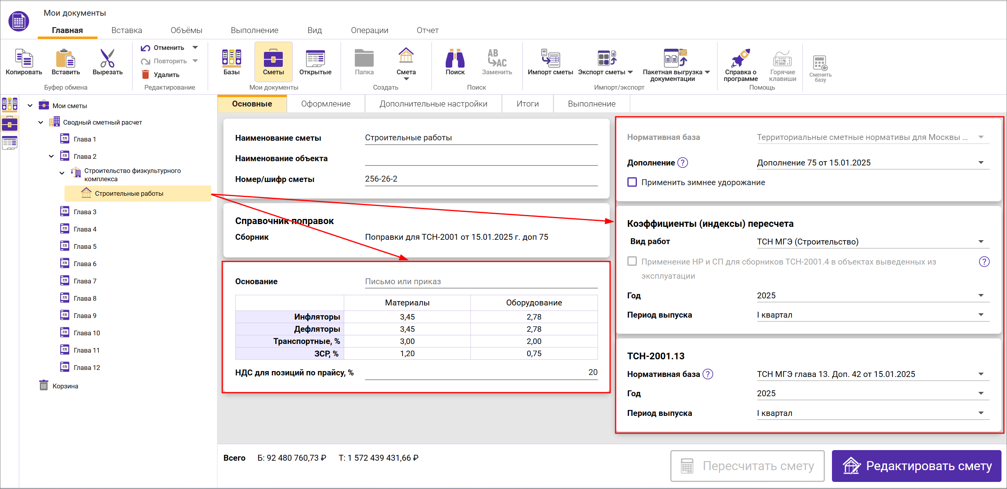Click help icon next to Дополнение
The width and height of the screenshot is (1007, 489).
[x=683, y=163]
